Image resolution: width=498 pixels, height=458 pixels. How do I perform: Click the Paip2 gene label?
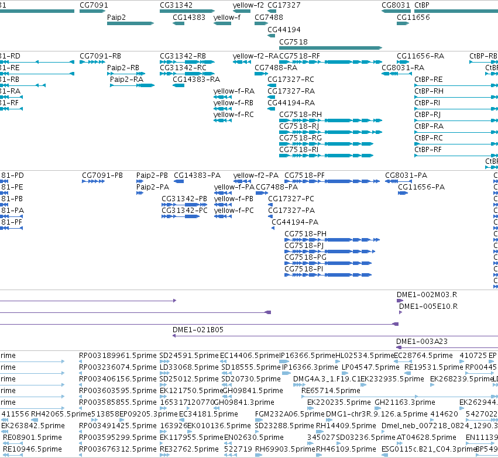click(x=116, y=17)
